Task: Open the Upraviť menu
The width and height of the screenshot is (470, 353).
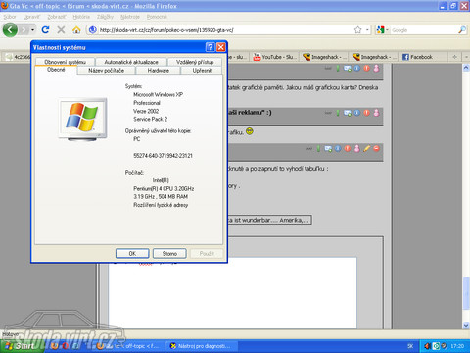Action: coord(31,17)
